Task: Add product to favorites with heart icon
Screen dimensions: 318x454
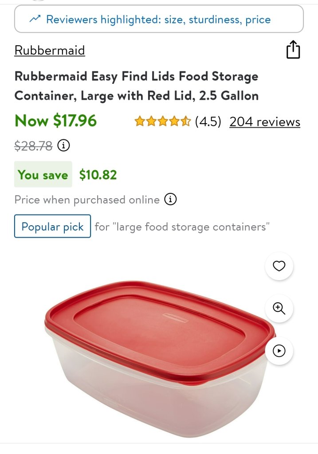Action: [279, 266]
